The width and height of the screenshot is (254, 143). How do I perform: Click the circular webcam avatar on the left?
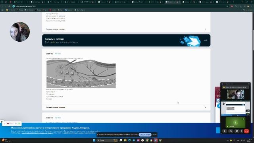tap(20, 32)
